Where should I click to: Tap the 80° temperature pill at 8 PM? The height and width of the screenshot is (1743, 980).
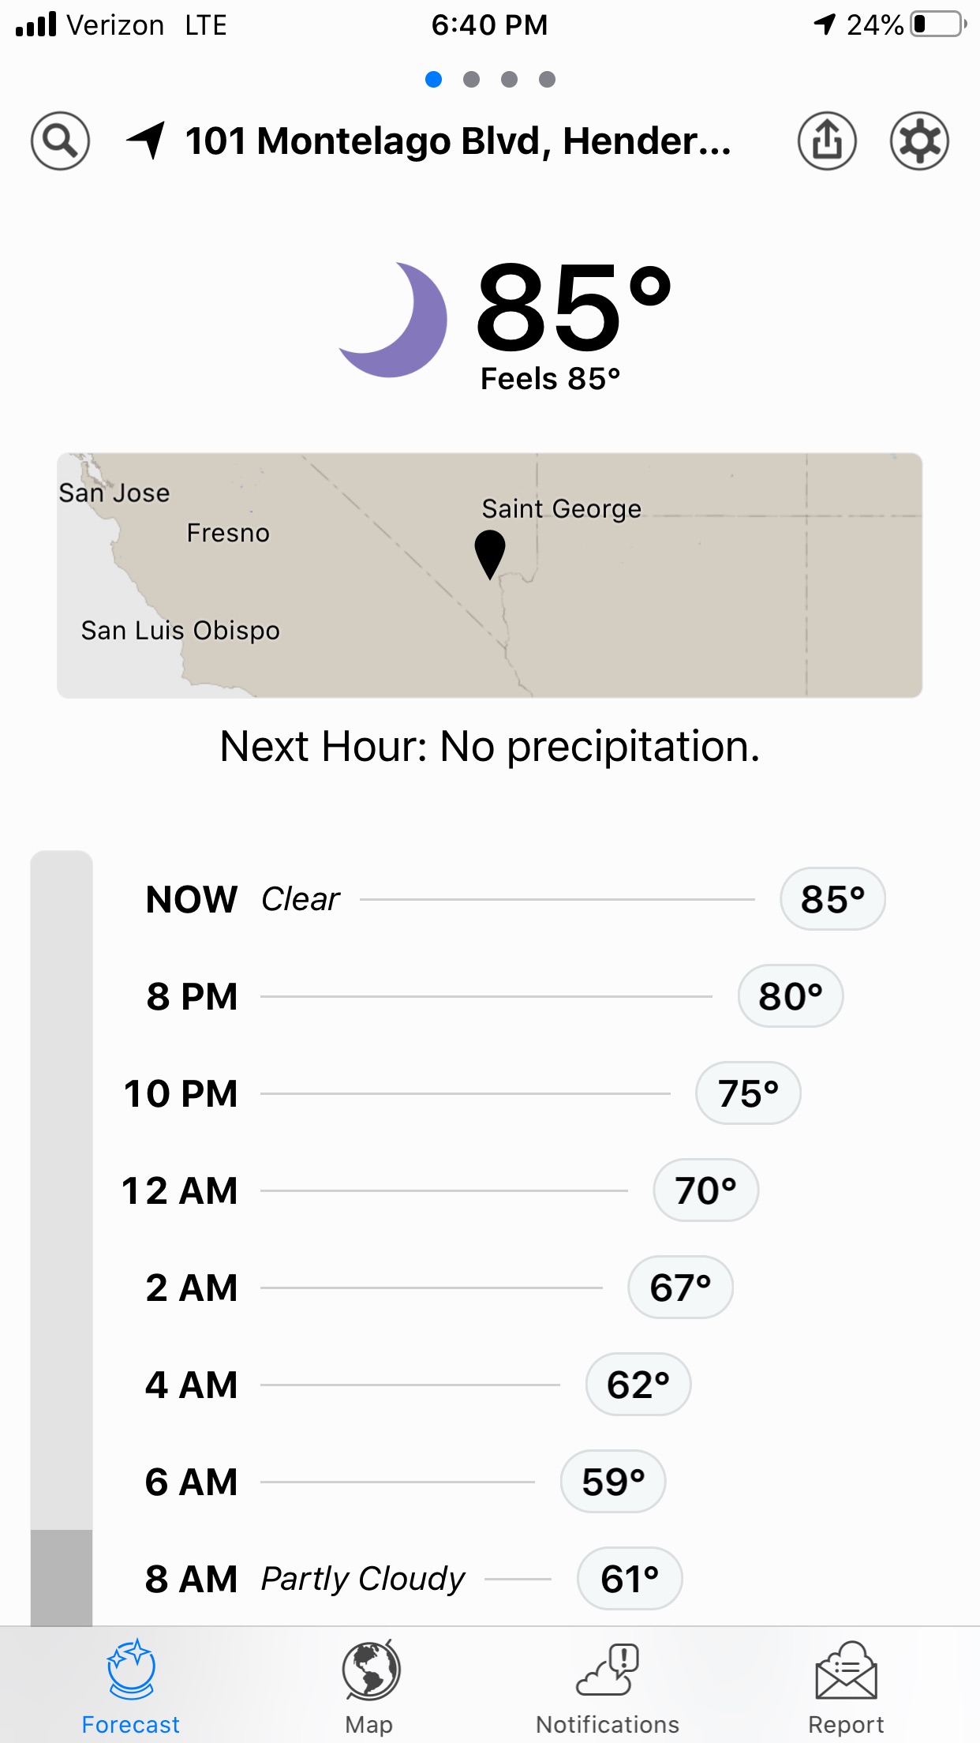[x=791, y=996]
